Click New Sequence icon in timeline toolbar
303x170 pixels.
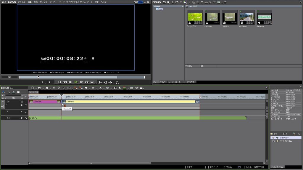[33, 88]
